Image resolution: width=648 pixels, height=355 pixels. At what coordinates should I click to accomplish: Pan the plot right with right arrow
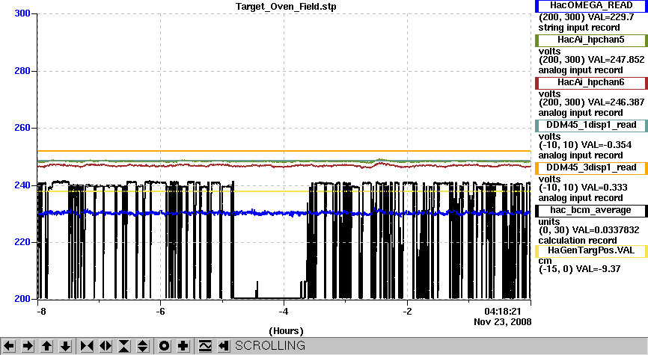pos(28,346)
